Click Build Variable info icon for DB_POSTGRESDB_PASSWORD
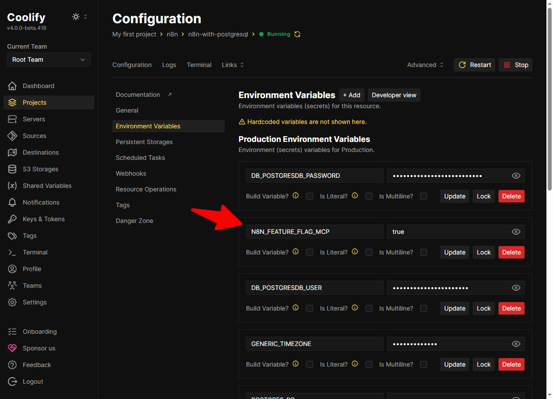Image resolution: width=553 pixels, height=399 pixels. point(296,196)
